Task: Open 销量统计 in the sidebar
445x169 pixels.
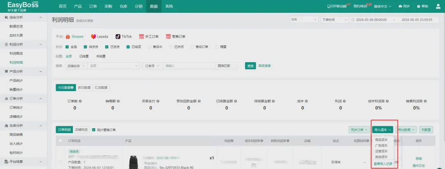Action: coord(16,89)
